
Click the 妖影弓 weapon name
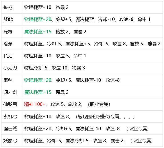(10, 141)
